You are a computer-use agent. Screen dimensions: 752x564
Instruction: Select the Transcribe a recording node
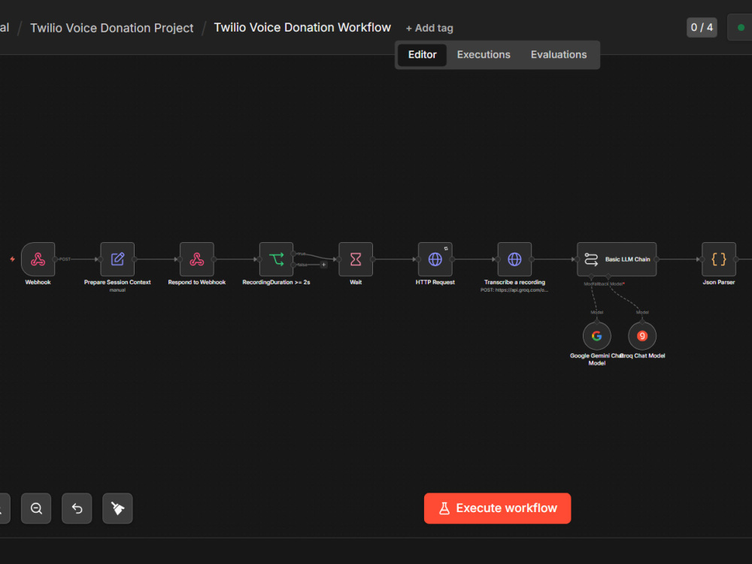pyautogui.click(x=514, y=259)
